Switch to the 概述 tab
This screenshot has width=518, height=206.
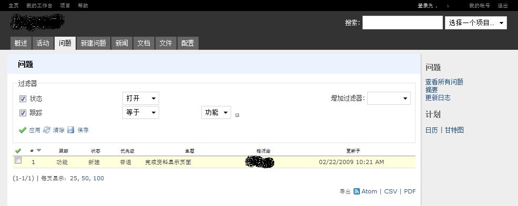[21, 43]
